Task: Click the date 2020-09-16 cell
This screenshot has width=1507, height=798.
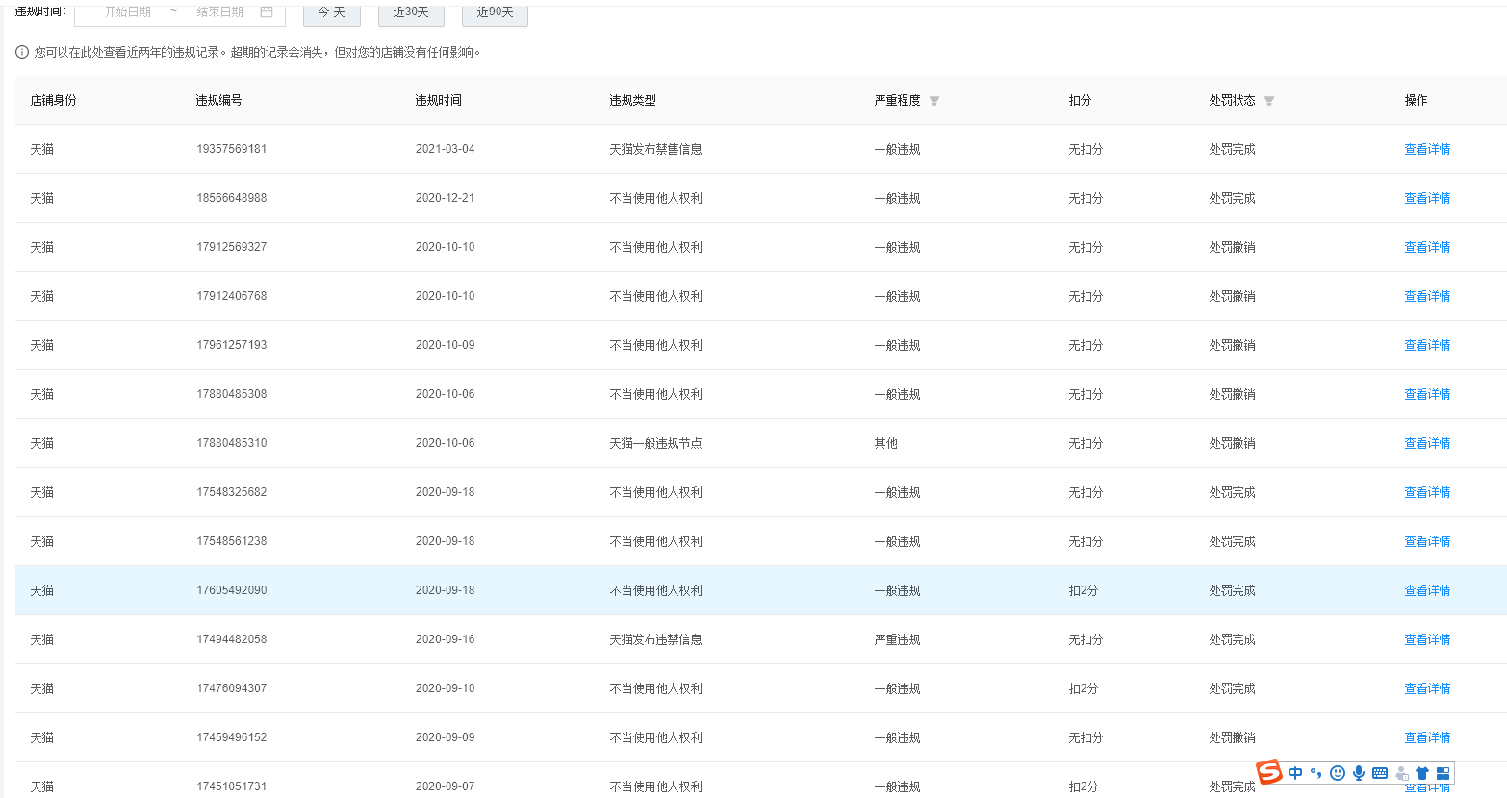Action: 445,639
